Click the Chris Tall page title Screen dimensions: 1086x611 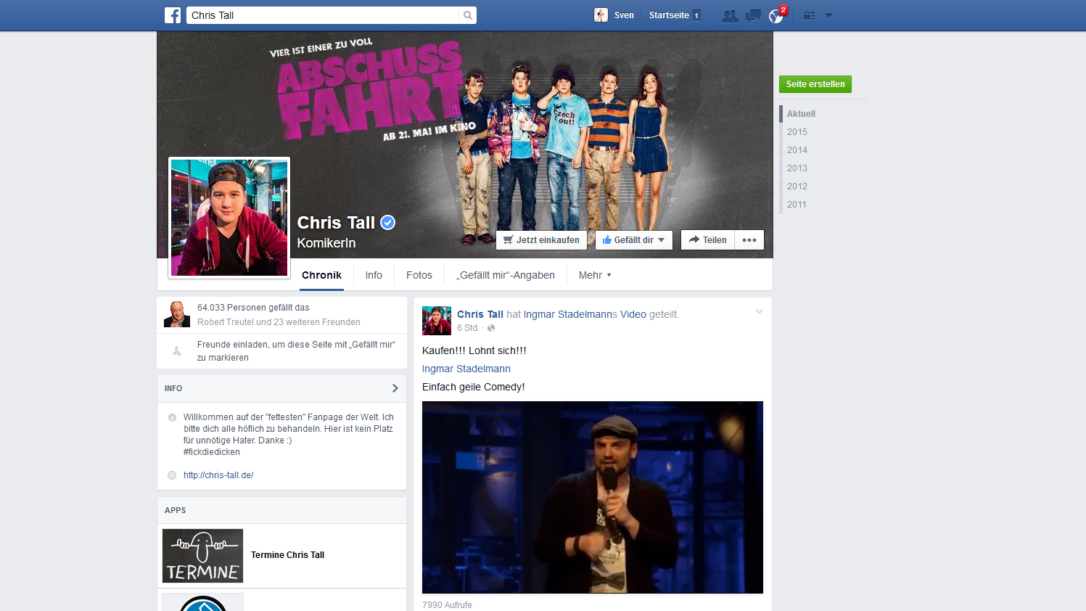click(336, 223)
